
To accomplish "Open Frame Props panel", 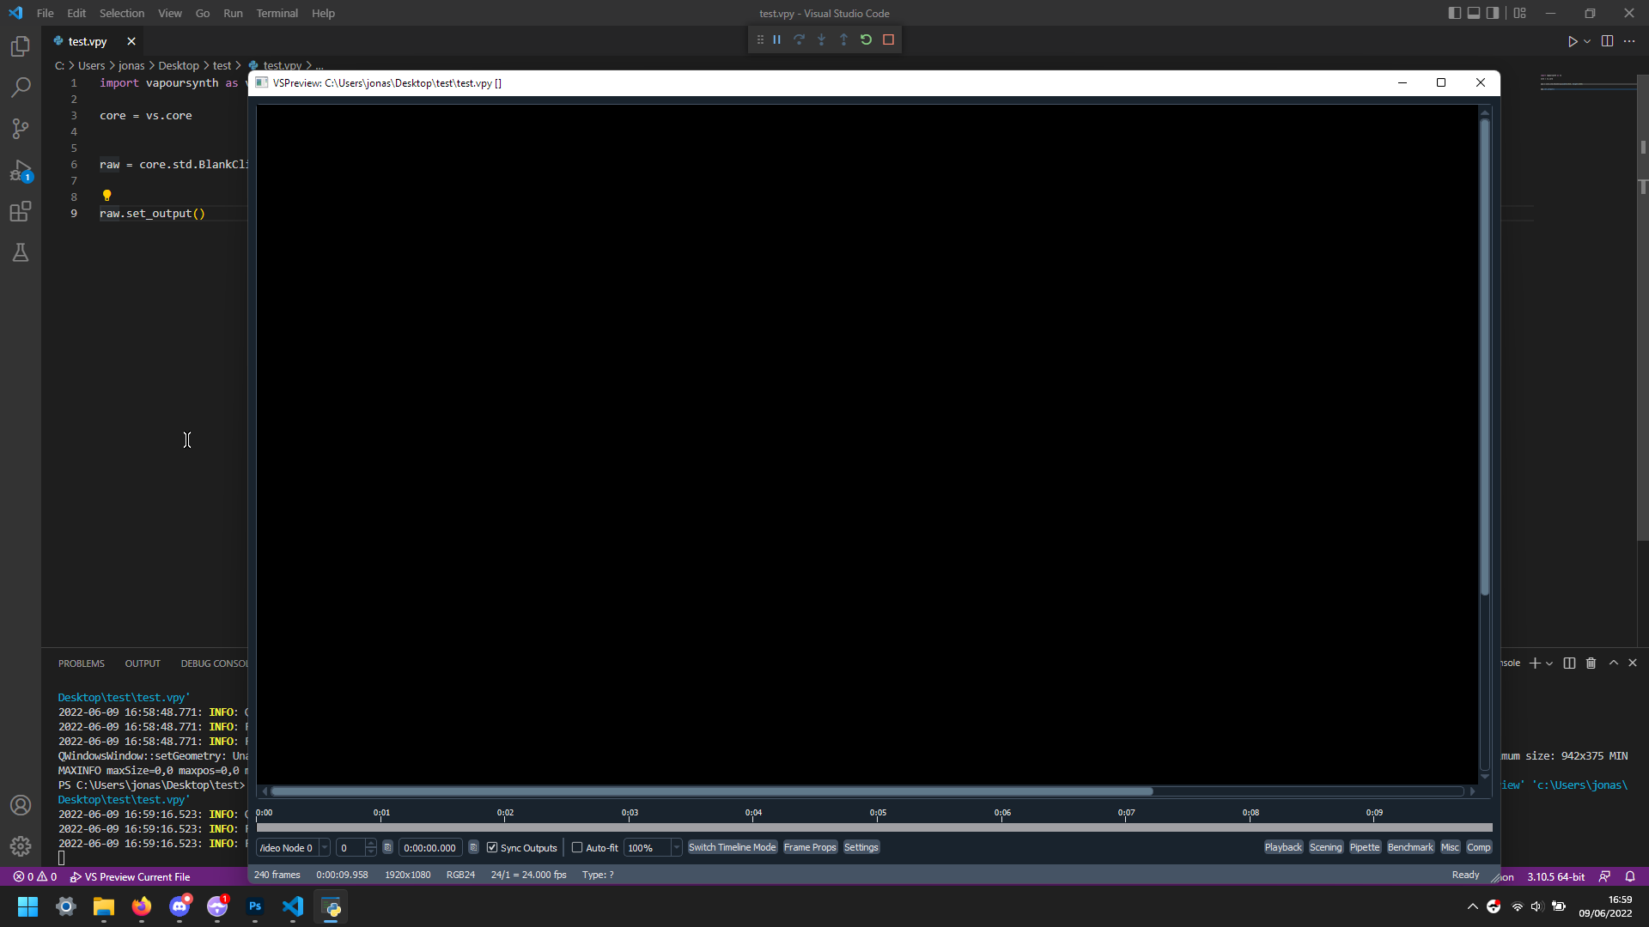I will point(809,847).
